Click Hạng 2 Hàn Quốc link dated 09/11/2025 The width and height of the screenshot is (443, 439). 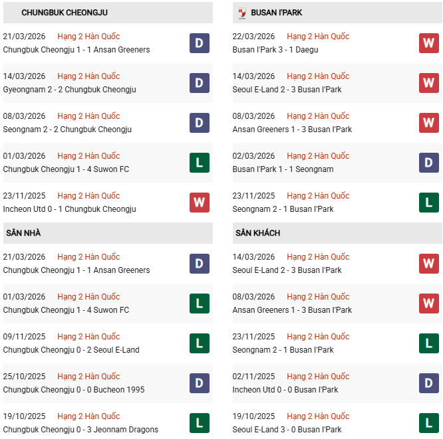[88, 337]
